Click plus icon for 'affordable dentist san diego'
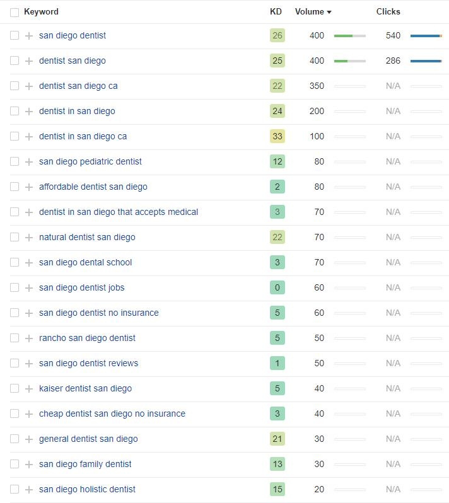 click(29, 187)
